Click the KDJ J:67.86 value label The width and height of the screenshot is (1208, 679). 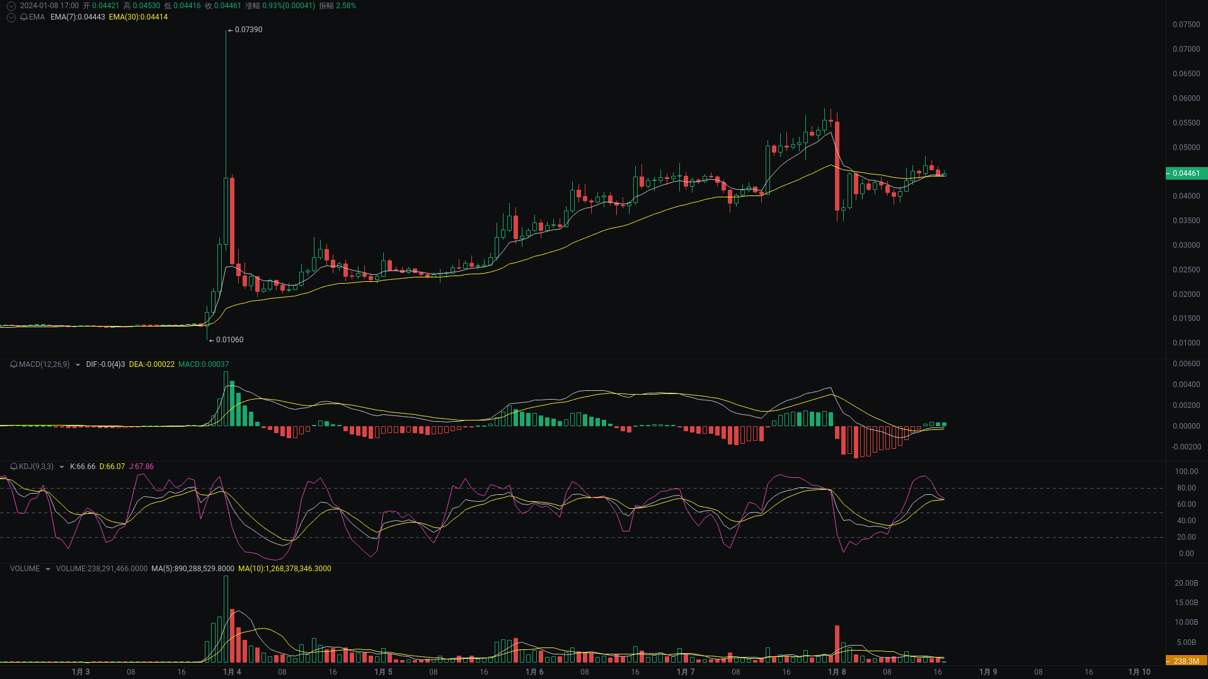pyautogui.click(x=140, y=467)
